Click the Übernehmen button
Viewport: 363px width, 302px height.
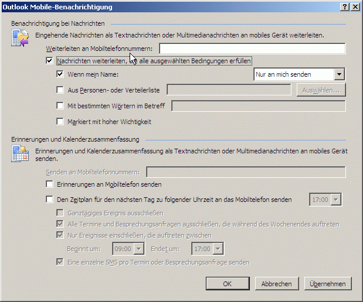328,283
